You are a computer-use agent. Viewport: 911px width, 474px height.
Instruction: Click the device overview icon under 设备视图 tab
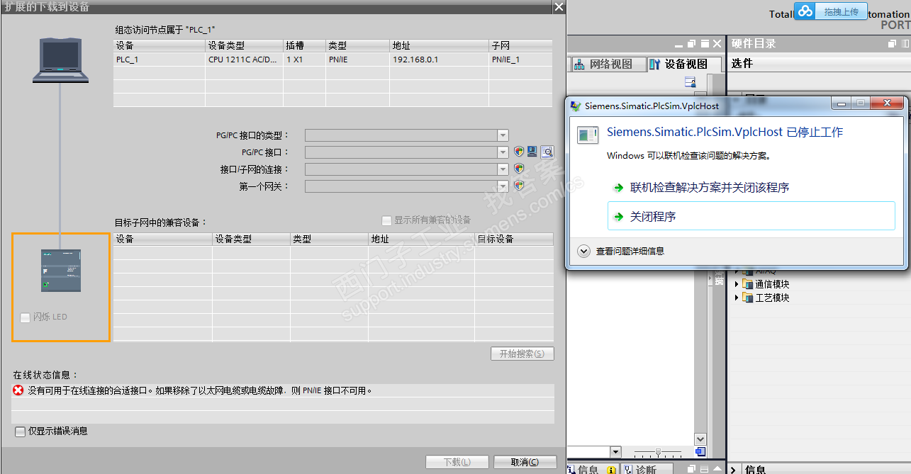690,82
